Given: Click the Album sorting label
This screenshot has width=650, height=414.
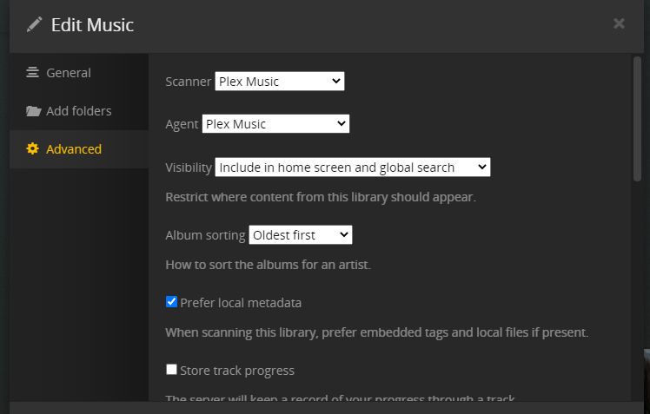Looking at the screenshot, I should point(205,235).
